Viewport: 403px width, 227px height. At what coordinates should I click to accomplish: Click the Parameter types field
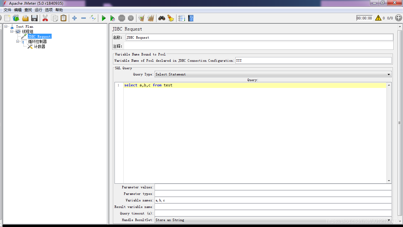point(273,194)
